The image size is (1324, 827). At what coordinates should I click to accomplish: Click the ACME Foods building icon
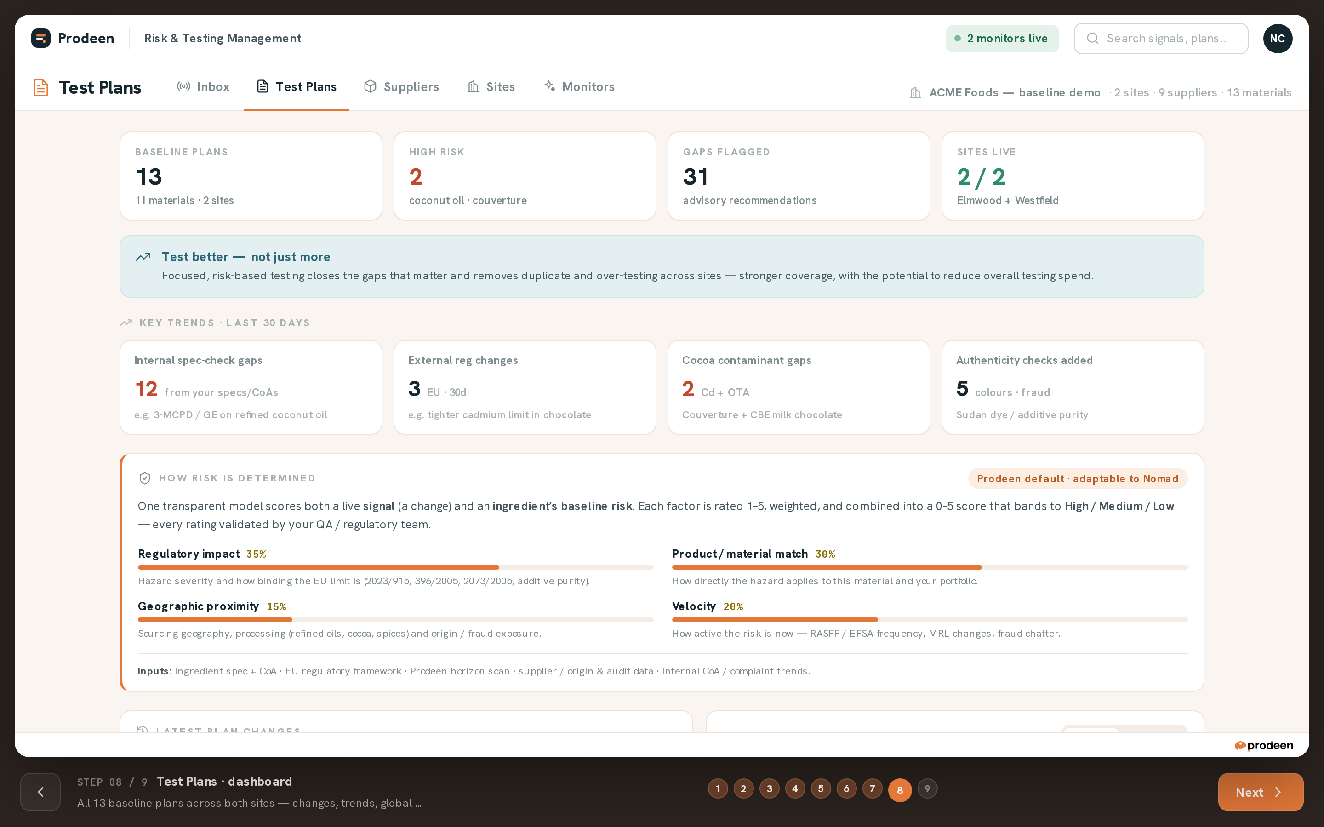[x=915, y=92]
